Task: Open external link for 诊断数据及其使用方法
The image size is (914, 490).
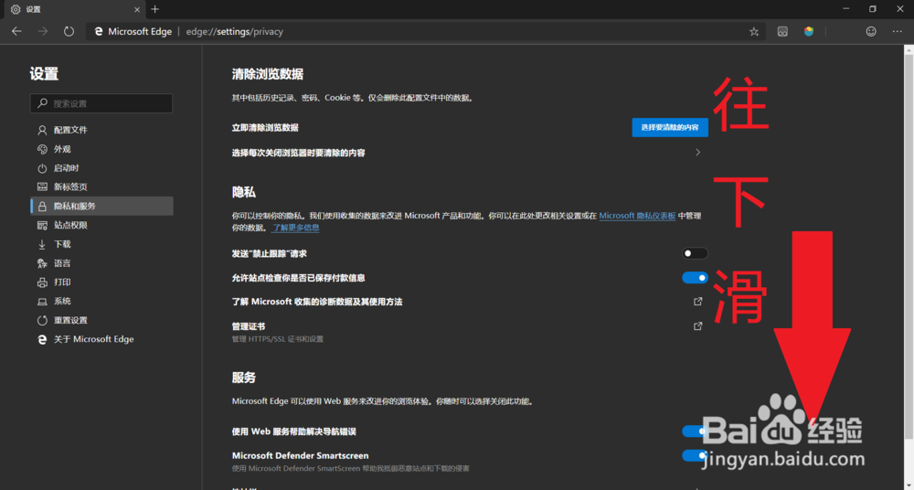Action: (x=697, y=303)
